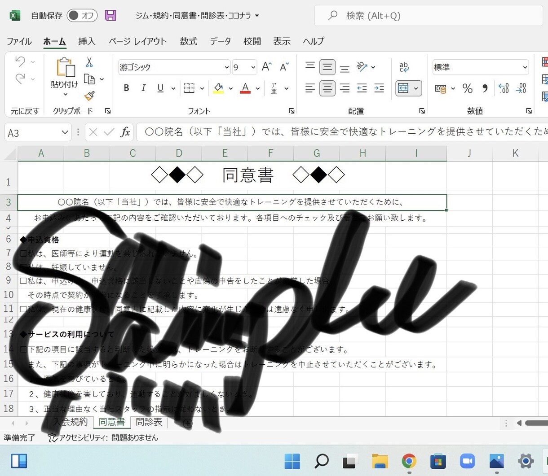548x476 pixels.
Task: Expand the Borders dropdown arrow
Action: click(202, 88)
